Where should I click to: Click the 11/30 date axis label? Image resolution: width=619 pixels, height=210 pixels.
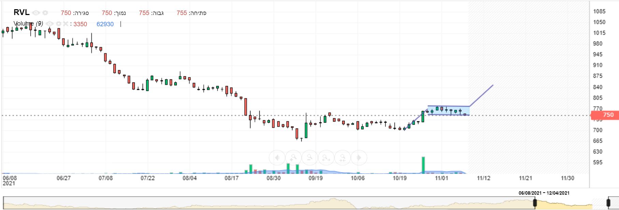(x=567, y=178)
